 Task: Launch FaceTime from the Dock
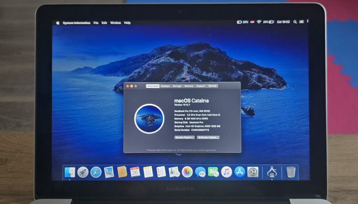213,172
